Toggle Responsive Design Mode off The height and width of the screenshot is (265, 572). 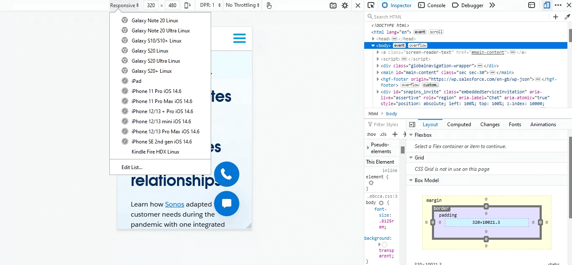(x=358, y=5)
